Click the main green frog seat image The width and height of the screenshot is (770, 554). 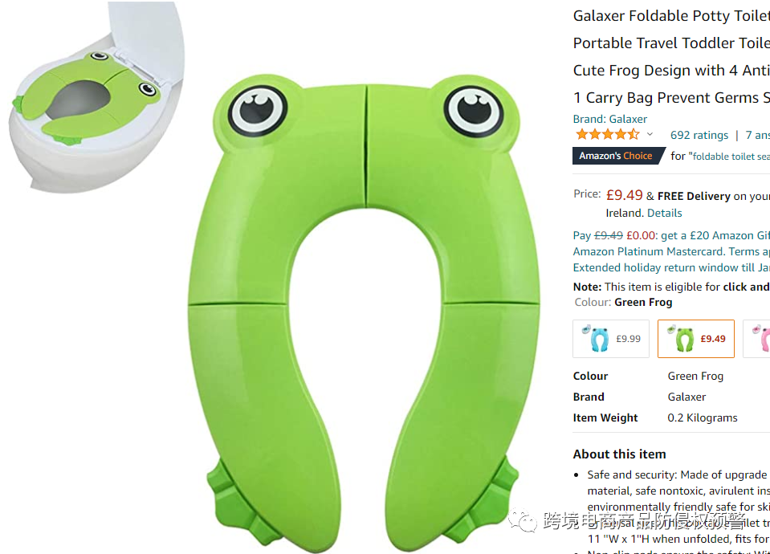tap(364, 312)
